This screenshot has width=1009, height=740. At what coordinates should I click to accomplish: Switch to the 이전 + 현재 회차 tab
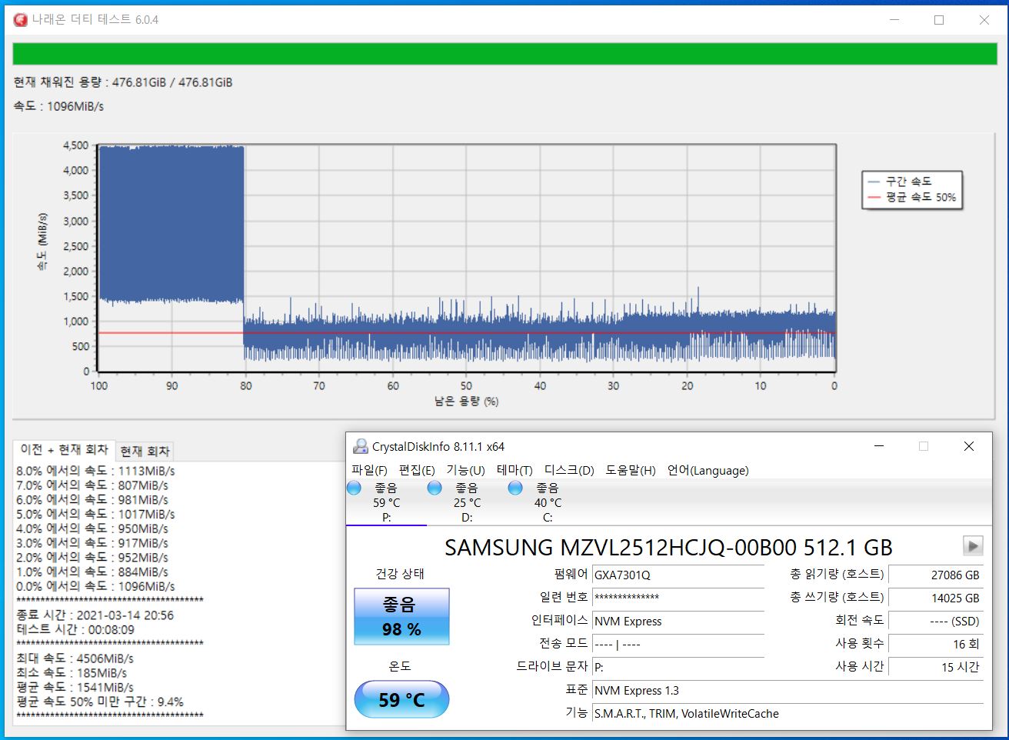click(65, 450)
